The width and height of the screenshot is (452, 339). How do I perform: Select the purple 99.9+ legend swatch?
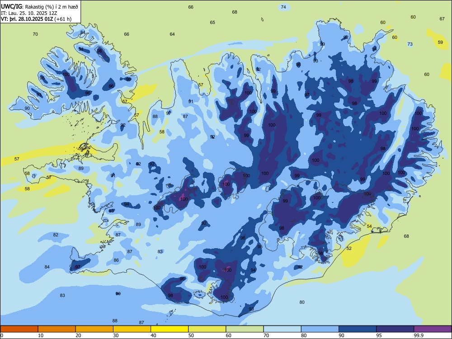click(x=433, y=329)
